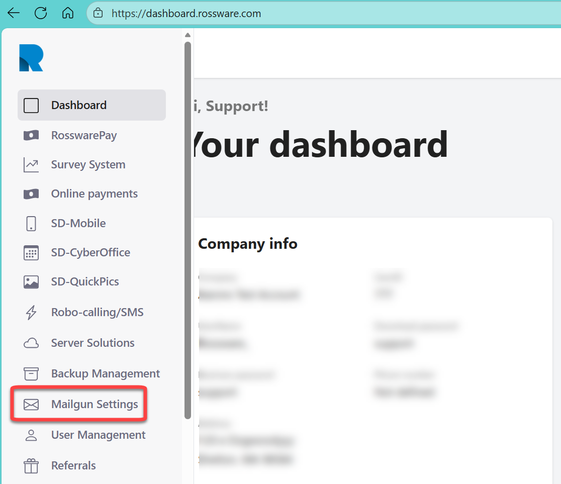Click the sidebar scrollbar up arrow
This screenshot has width=561, height=484.
point(188,35)
